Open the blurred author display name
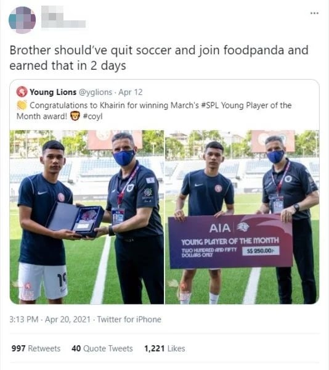The width and height of the screenshot is (329, 370). [63, 17]
